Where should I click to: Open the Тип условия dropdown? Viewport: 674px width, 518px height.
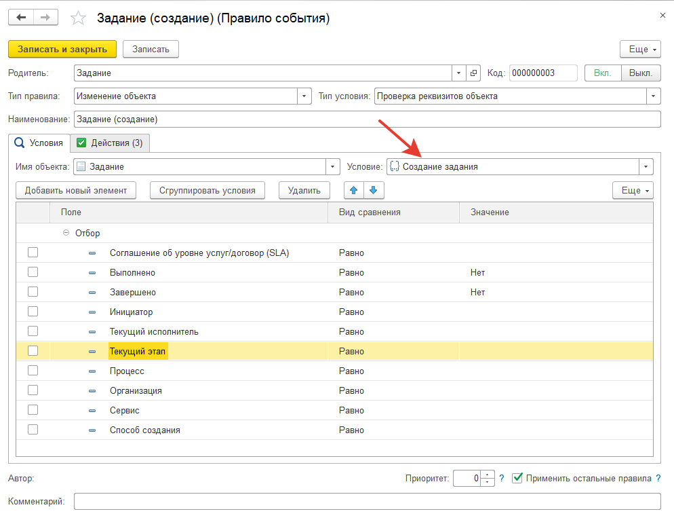pyautogui.click(x=654, y=96)
